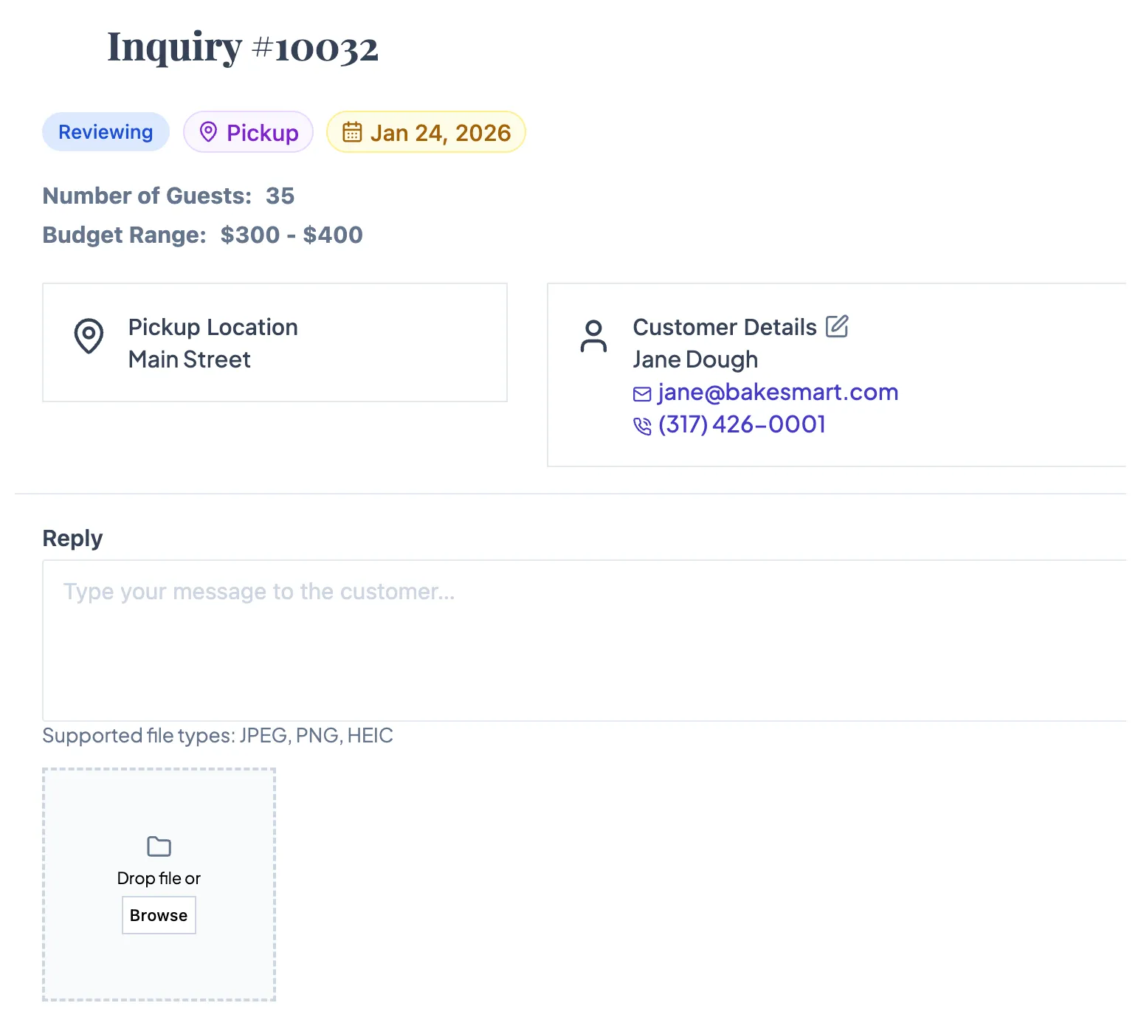Click the person icon in Customer Details
Viewport: 1141px width, 1031px height.
593,336
